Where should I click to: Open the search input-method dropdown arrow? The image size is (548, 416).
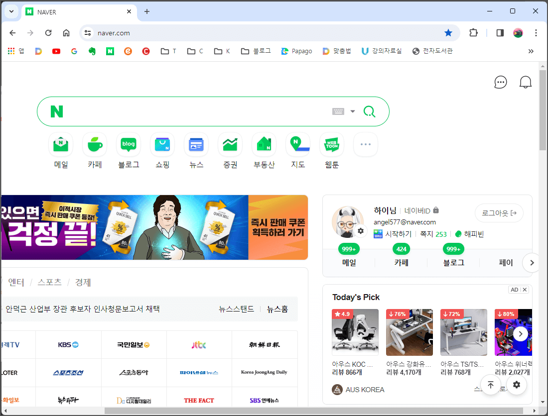[x=353, y=111]
